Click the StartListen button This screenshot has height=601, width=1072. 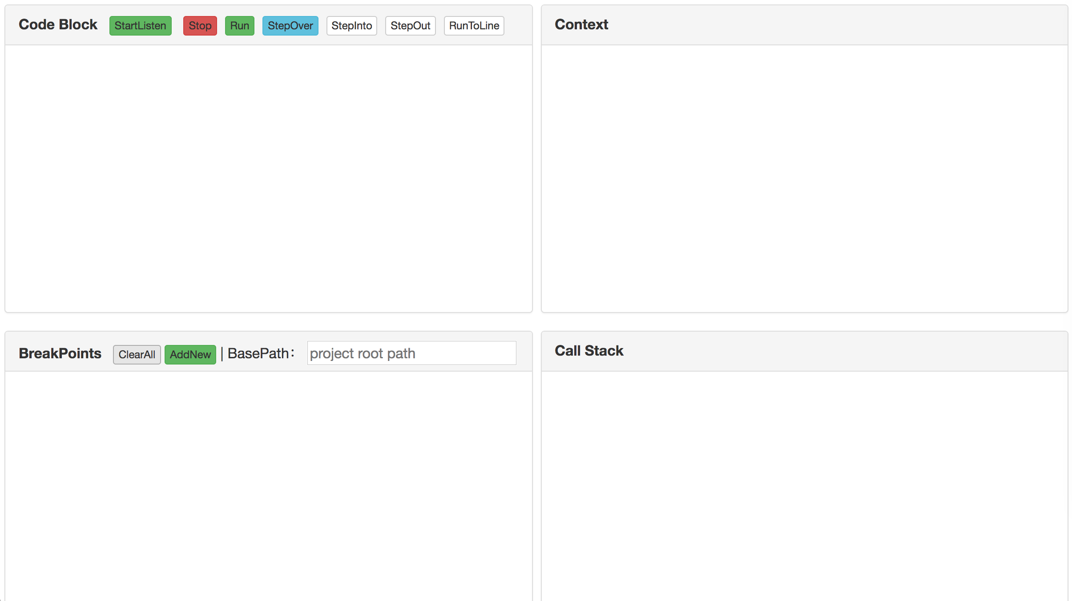140,26
